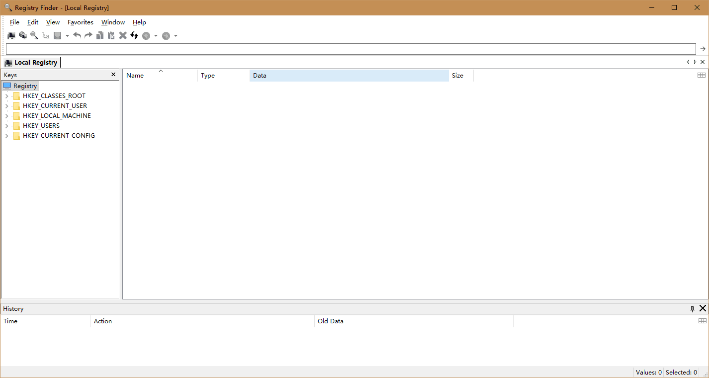709x378 pixels.
Task: Click the Copy toolbar icon
Action: click(100, 35)
